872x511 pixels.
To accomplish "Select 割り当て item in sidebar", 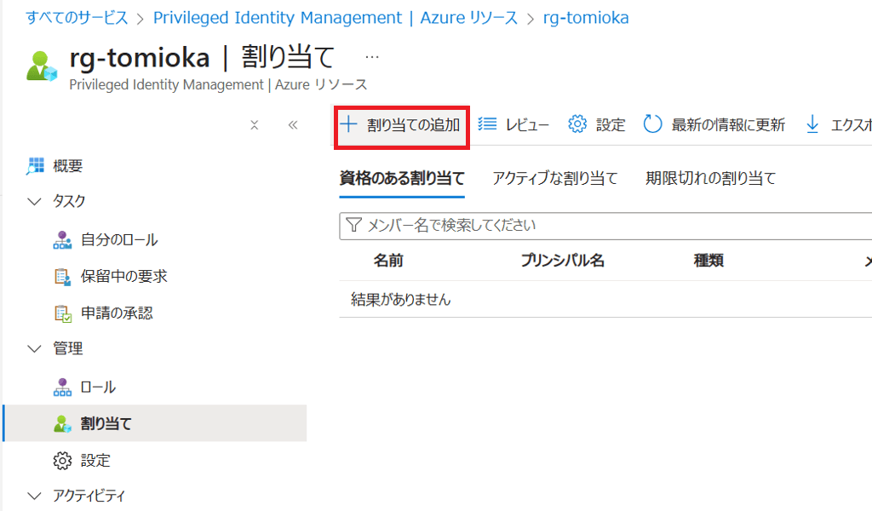I will 106,423.
